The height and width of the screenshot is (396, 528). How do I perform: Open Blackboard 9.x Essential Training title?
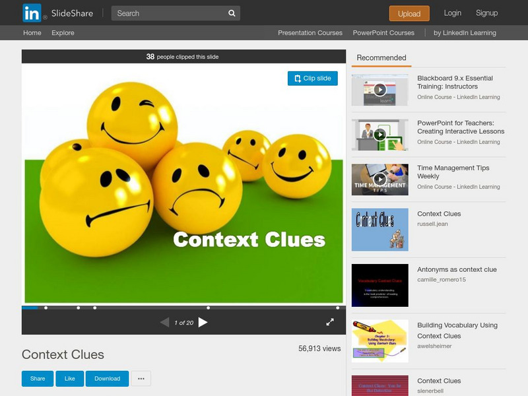(x=455, y=82)
